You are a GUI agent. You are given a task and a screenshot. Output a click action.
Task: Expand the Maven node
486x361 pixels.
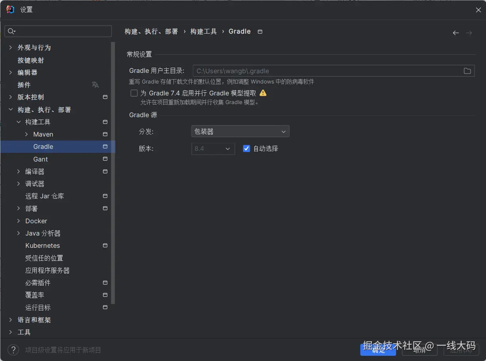(27, 134)
